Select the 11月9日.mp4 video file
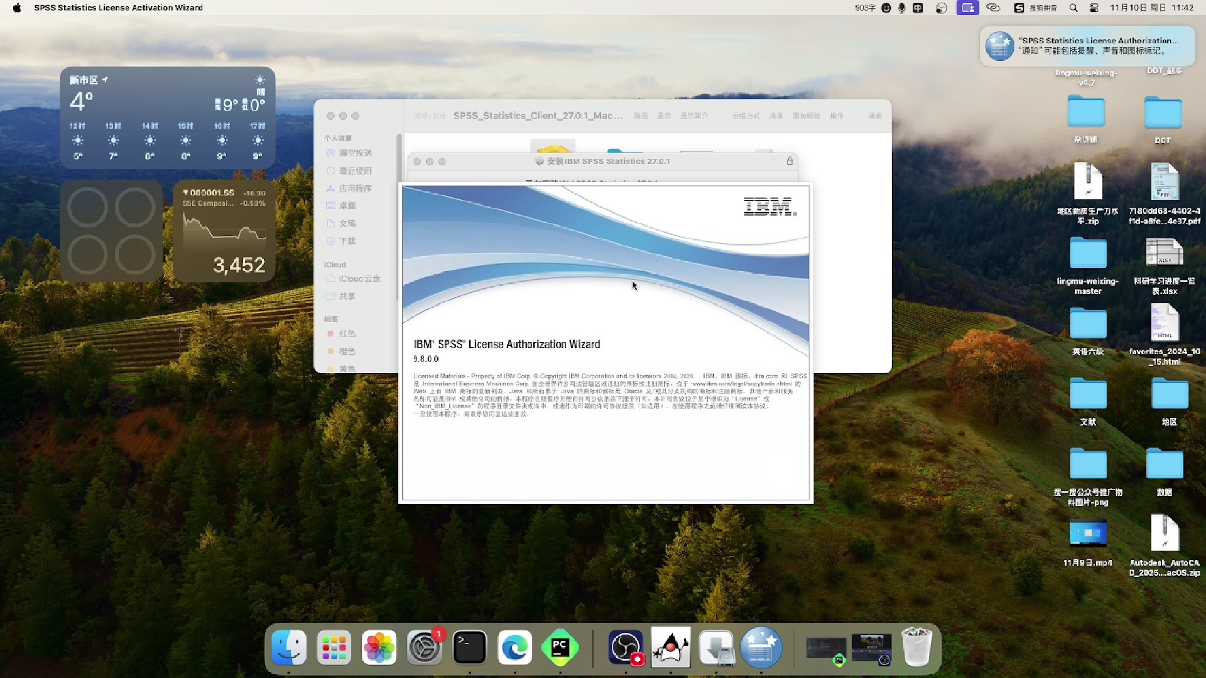This screenshot has width=1206, height=678. click(1088, 543)
